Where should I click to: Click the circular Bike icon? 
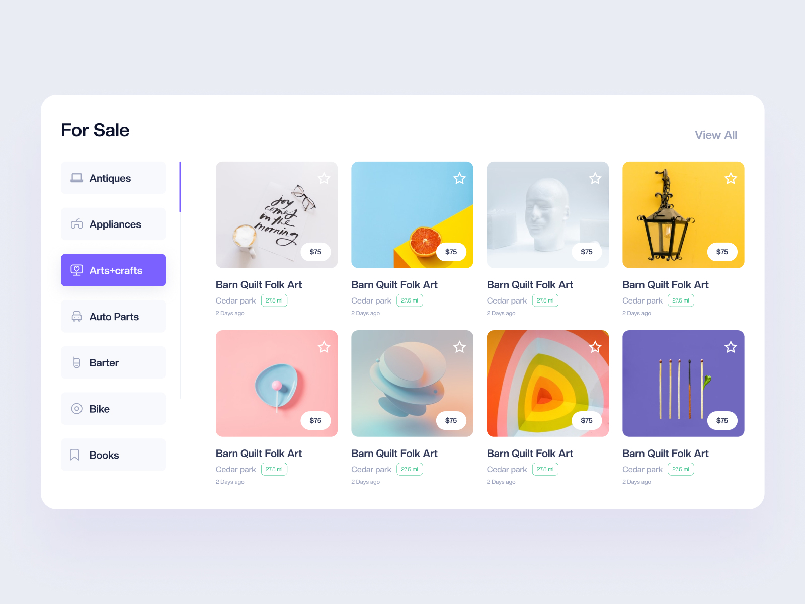click(x=76, y=409)
